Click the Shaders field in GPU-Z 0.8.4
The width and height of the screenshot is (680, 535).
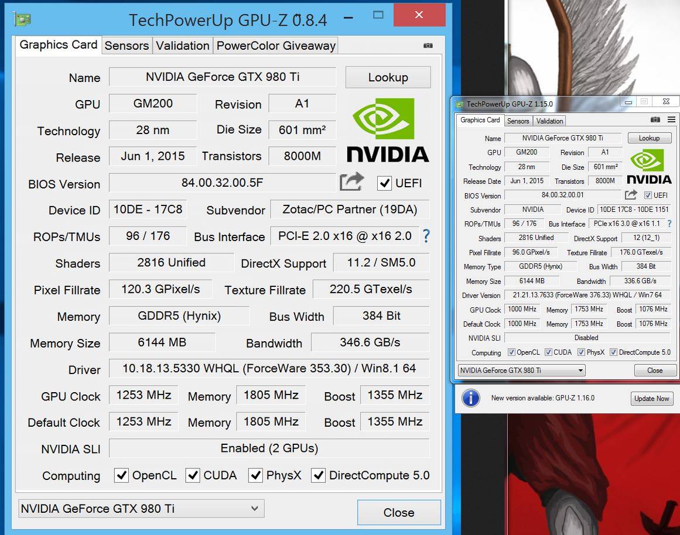171,263
